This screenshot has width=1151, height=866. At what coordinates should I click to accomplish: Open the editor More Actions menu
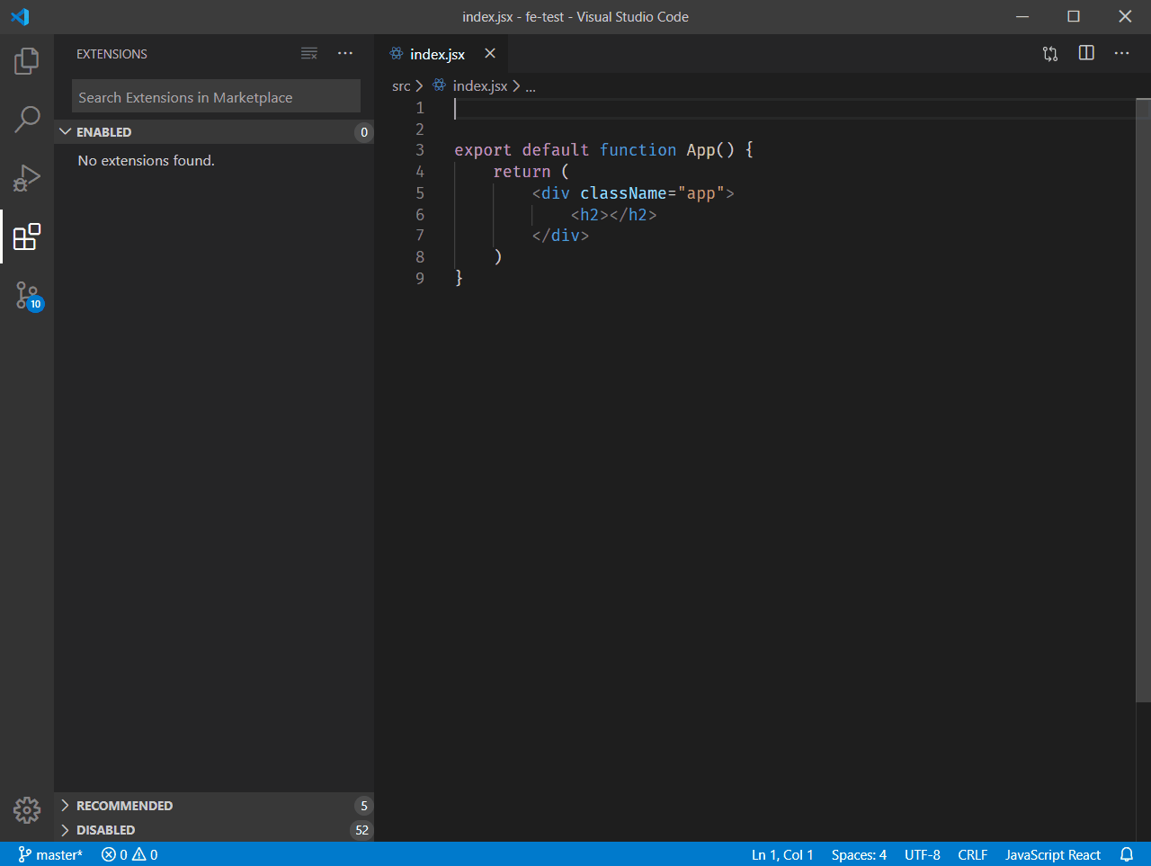click(x=1121, y=53)
